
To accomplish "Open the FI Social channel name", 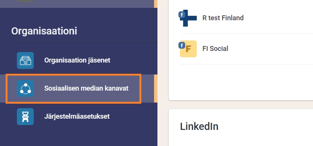I will point(215,49).
